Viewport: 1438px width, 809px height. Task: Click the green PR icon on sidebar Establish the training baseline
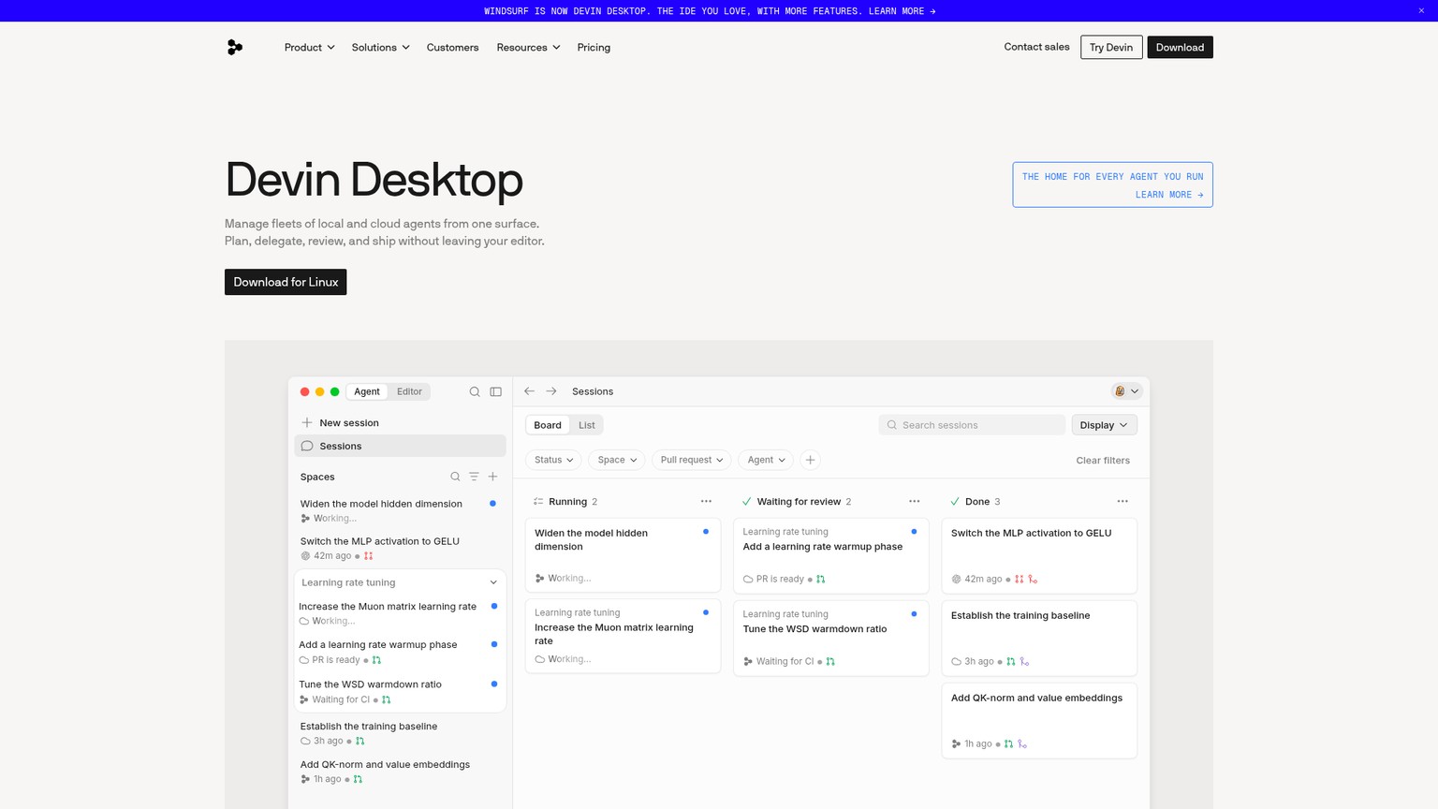[x=359, y=741]
